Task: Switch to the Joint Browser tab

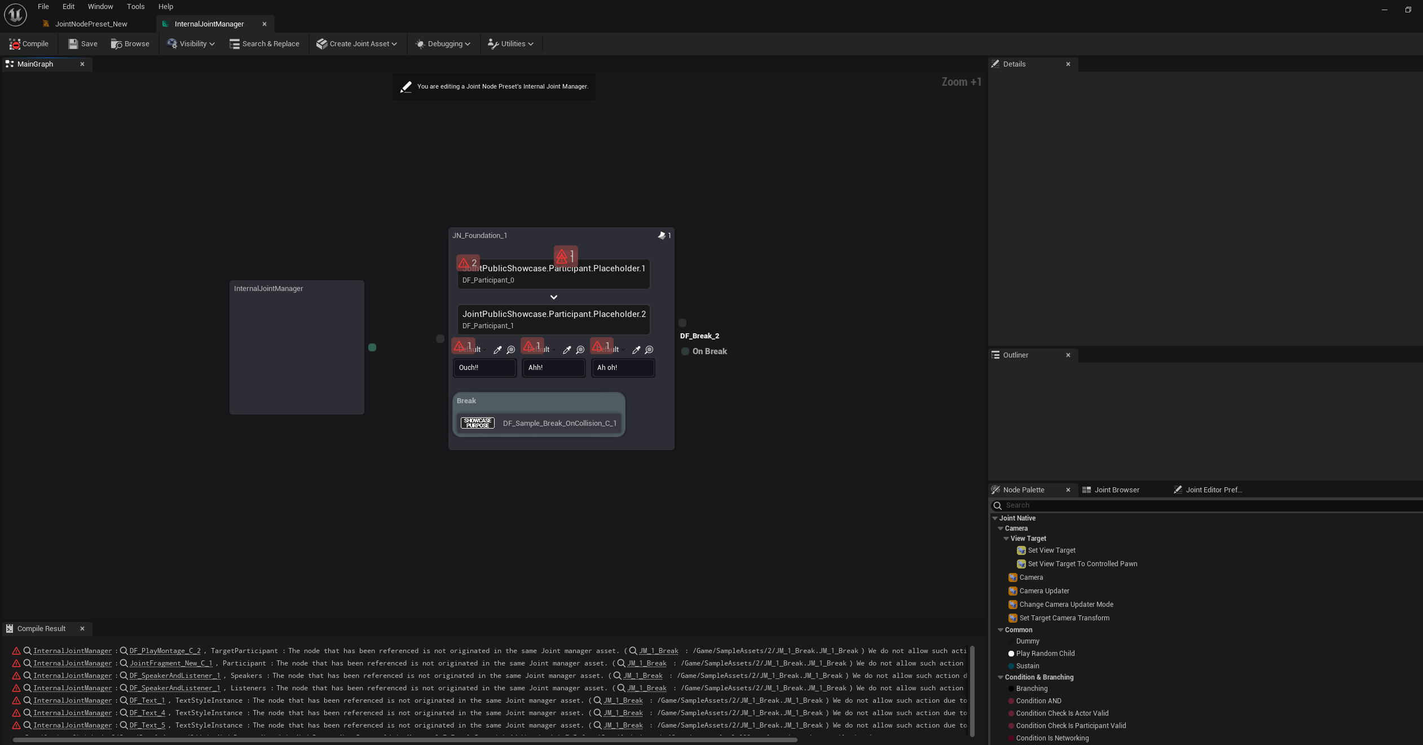Action: [x=1116, y=490]
